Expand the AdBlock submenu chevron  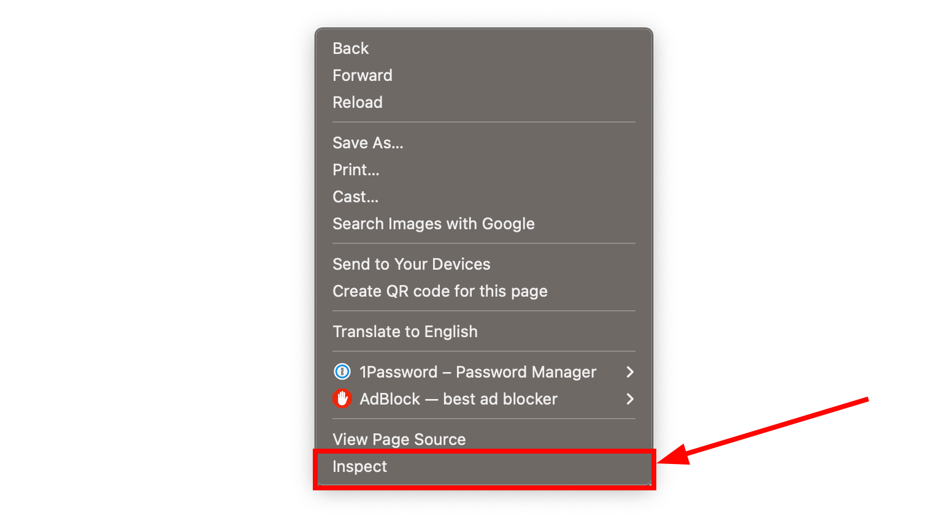pos(629,399)
